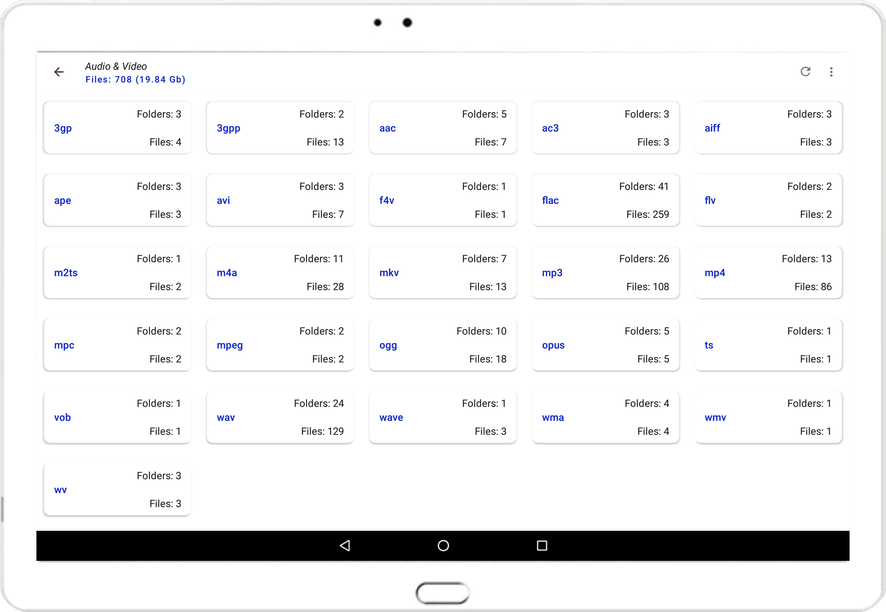Screen dimensions: 886x612
Task: View the ogg file type card
Action: (443, 345)
